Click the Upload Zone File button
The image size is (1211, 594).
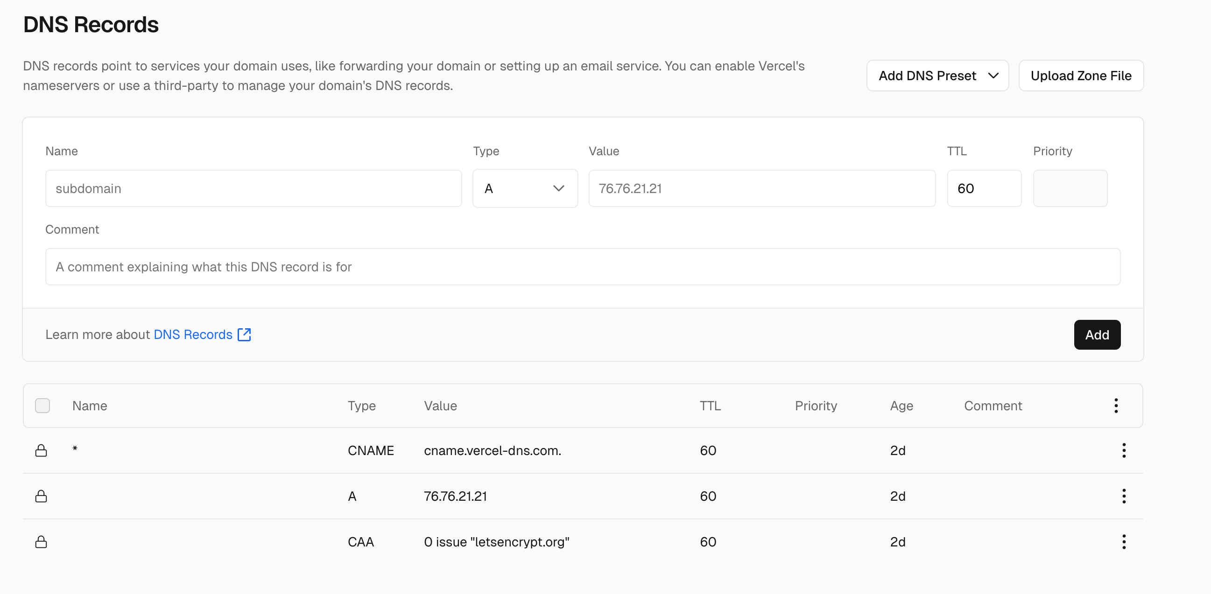point(1081,76)
